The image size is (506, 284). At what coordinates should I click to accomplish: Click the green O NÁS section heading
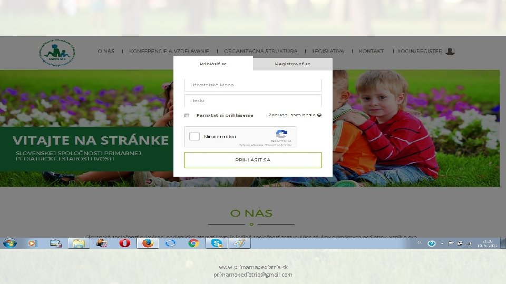click(x=251, y=213)
